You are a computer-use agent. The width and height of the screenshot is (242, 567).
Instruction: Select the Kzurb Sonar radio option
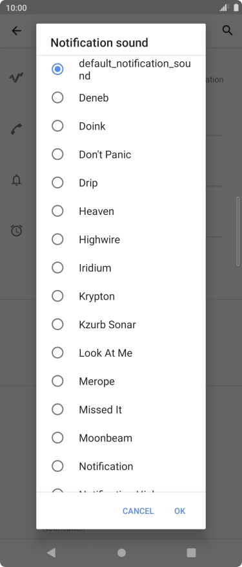pos(57,324)
